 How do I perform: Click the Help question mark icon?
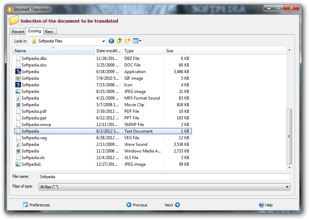click(261, 205)
